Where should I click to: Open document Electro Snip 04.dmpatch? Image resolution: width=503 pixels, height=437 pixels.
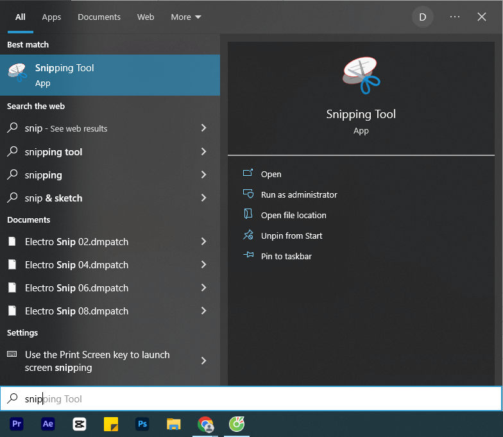[x=110, y=264]
